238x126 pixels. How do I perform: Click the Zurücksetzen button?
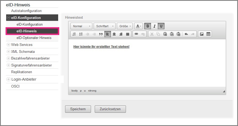click(x=110, y=109)
